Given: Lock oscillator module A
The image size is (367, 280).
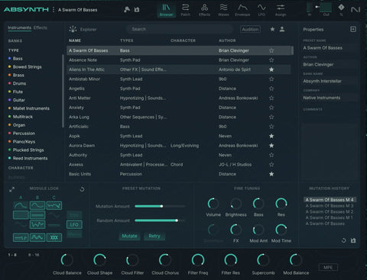Looking at the screenshot, I should click(x=21, y=205).
